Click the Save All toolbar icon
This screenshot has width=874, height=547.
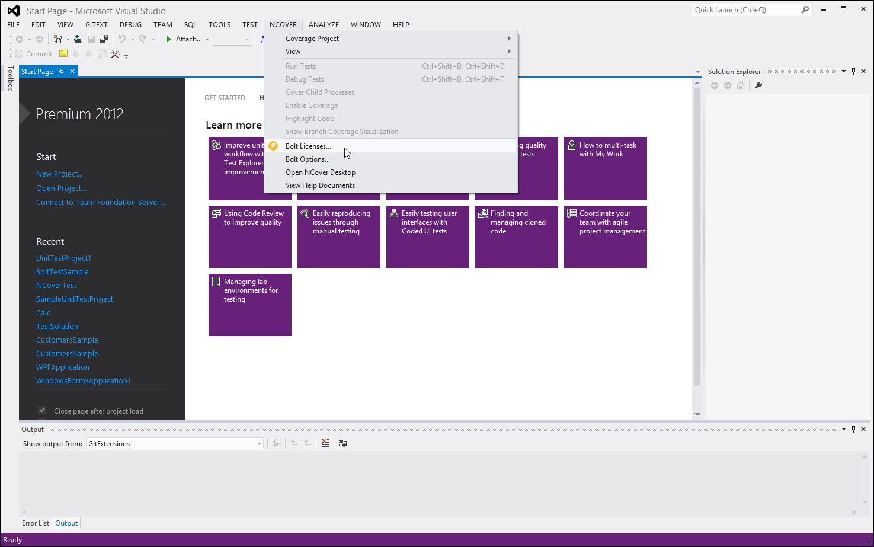click(104, 39)
